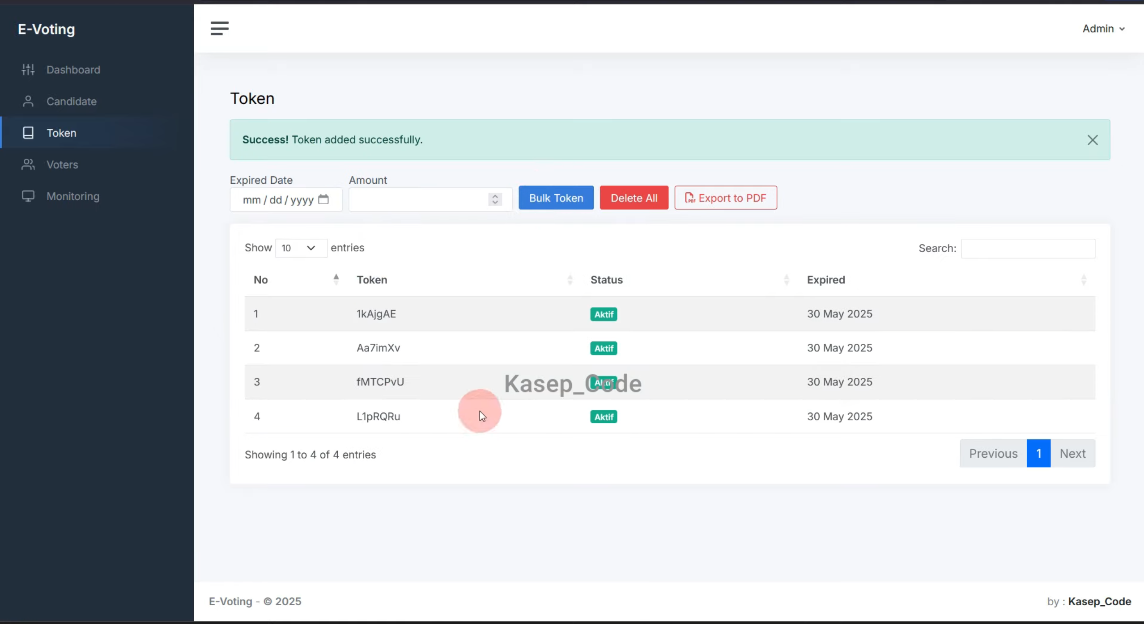Image resolution: width=1144 pixels, height=624 pixels.
Task: Sort by the Token column header
Action: 372,280
